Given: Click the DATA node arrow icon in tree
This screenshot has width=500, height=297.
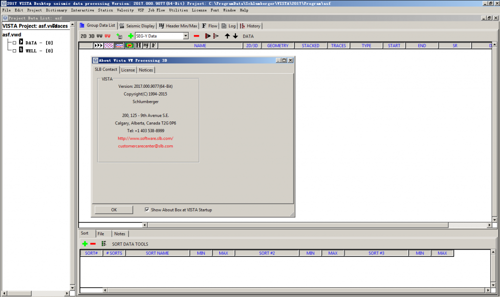Looking at the screenshot, I should 21,42.
